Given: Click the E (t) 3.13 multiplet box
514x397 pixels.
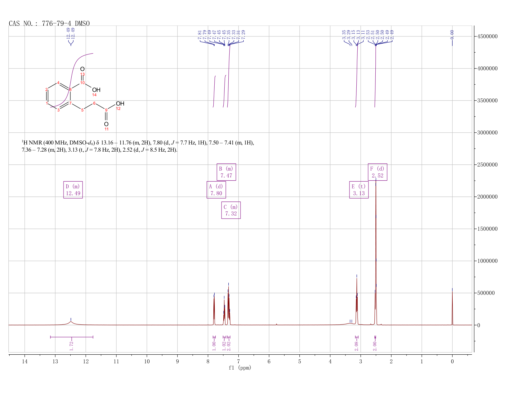Looking at the screenshot, I should pos(359,190).
